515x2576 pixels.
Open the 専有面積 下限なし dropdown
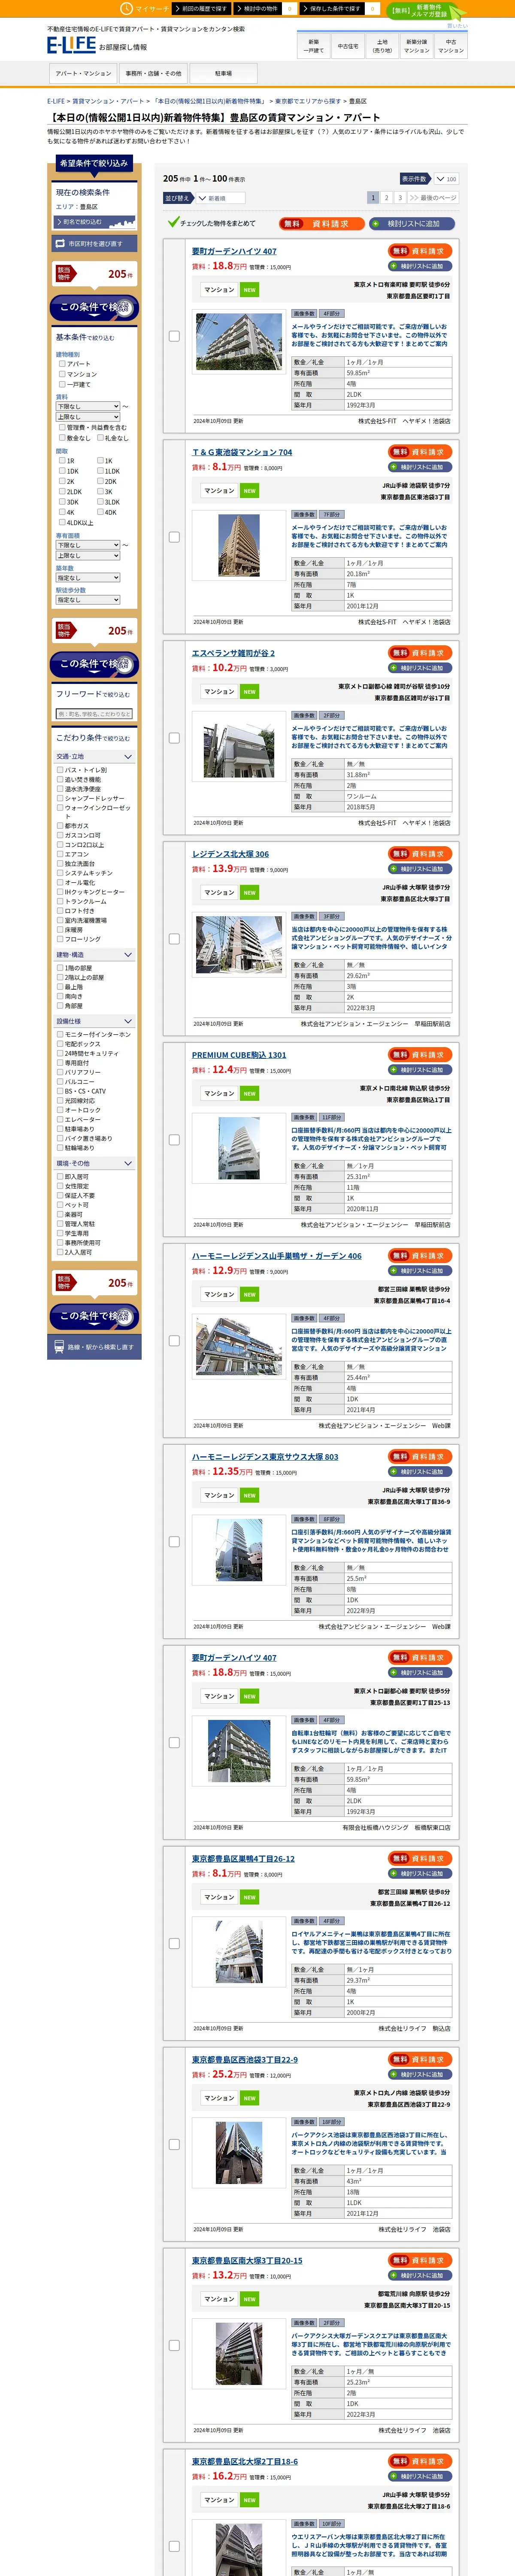88,545
